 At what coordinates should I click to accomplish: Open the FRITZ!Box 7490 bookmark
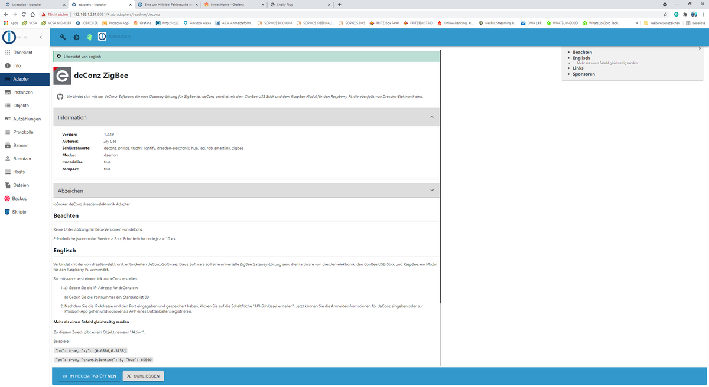pos(384,23)
